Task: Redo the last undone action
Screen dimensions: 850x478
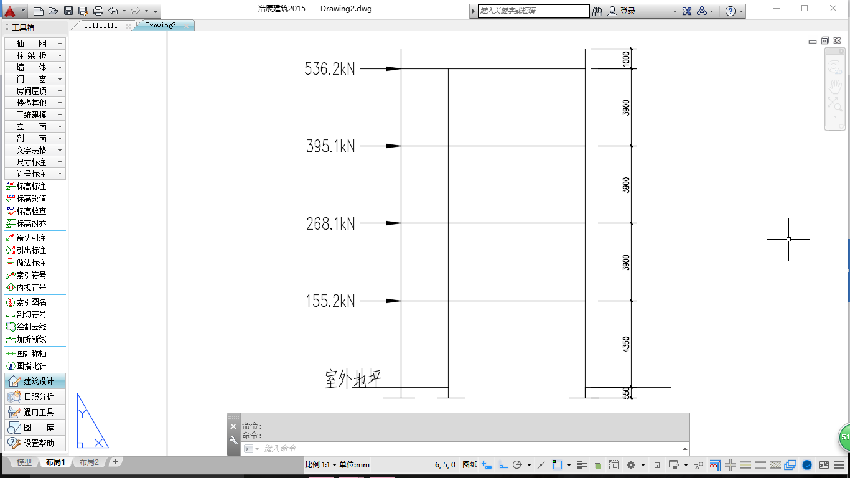Action: pyautogui.click(x=135, y=11)
